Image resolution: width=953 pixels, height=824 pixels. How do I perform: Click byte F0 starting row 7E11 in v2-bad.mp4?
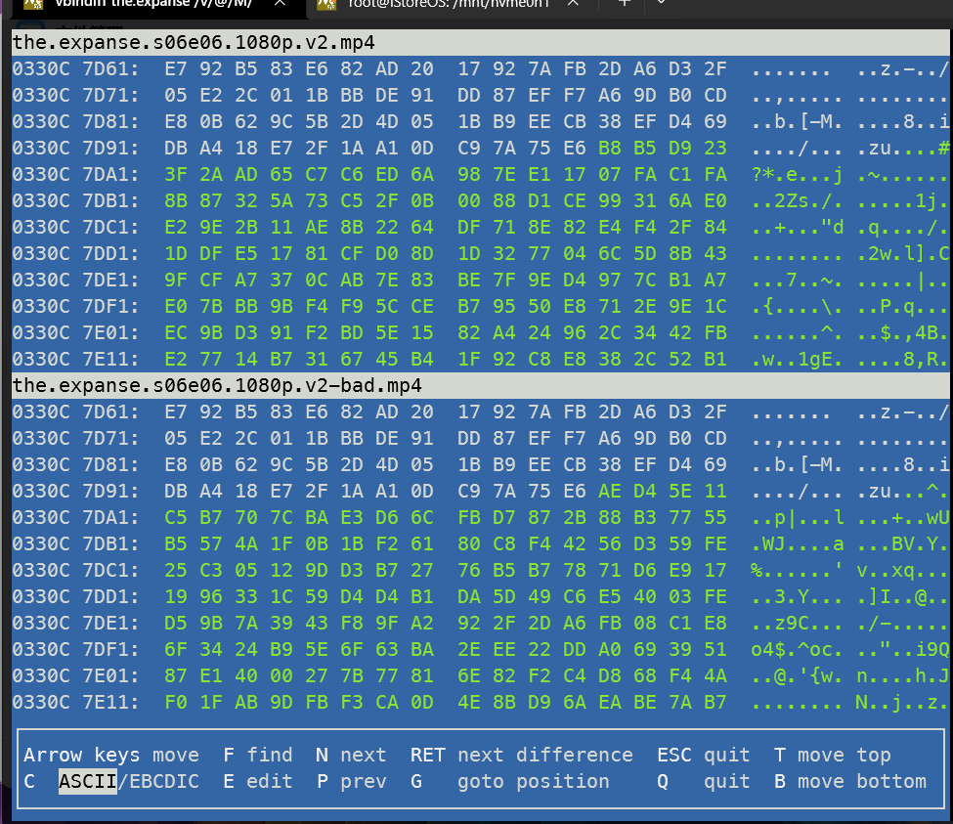176,703
